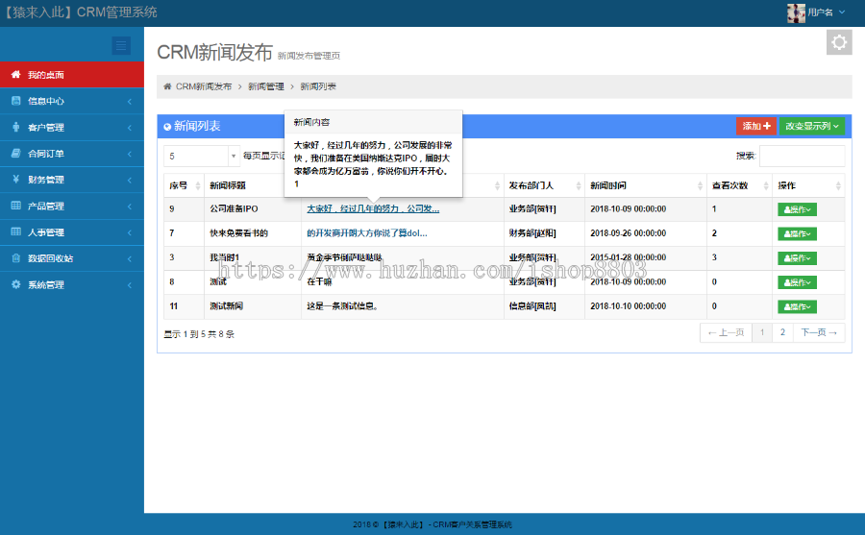Expand 操作 dropdown for 公司准备IPO row

tap(797, 208)
